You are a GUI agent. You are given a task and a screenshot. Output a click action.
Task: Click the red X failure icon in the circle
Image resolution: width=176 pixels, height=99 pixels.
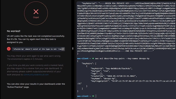[x=36, y=12]
